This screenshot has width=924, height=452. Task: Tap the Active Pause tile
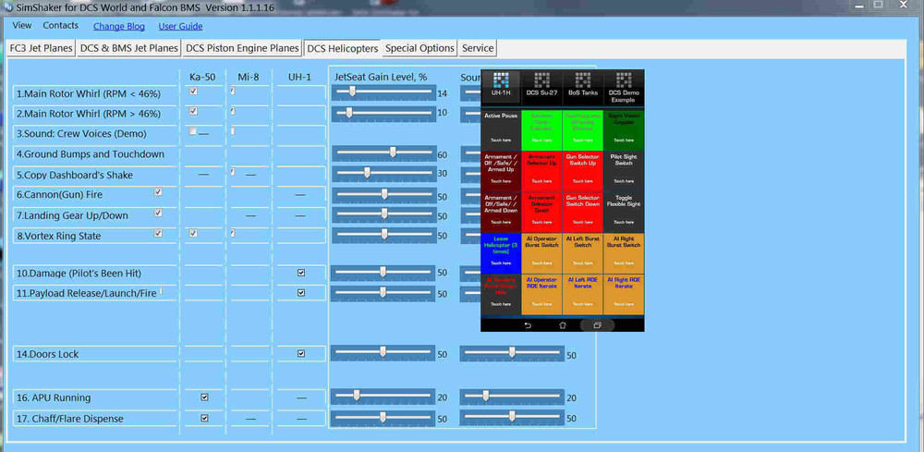coord(501,129)
